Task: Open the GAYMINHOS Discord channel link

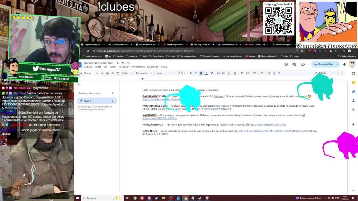Action: pos(272,131)
